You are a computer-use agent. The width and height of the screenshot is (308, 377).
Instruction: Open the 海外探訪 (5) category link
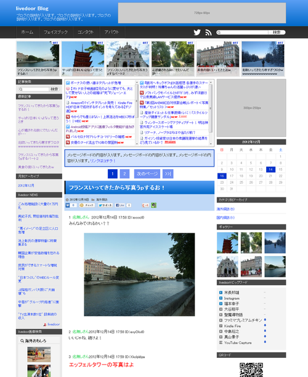[225, 209]
